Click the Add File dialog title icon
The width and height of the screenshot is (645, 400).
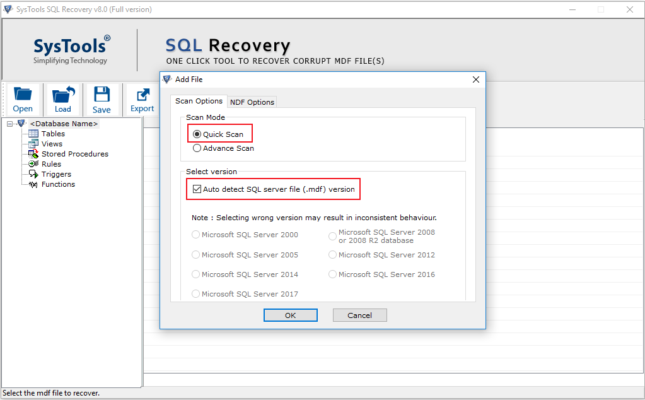click(x=167, y=79)
